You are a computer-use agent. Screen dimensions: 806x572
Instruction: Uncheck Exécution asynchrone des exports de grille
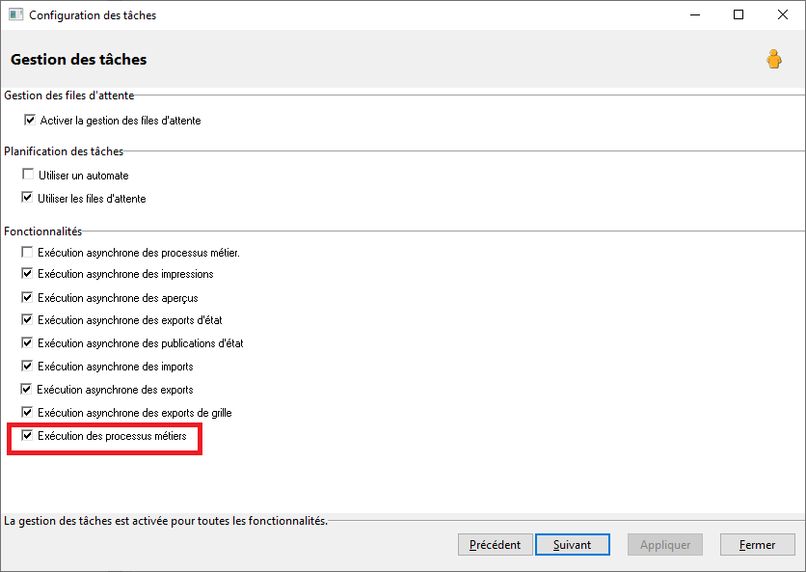coord(27,412)
